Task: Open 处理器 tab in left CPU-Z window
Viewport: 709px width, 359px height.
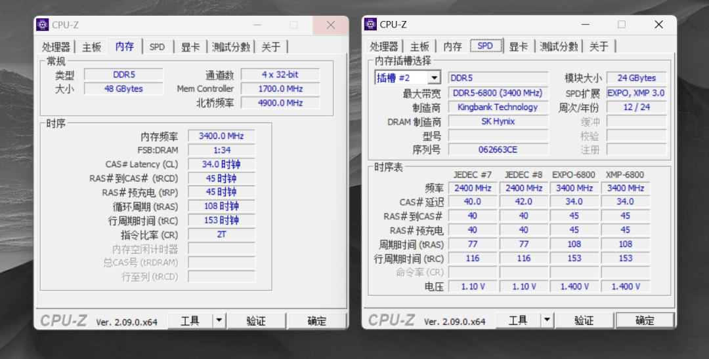Action: point(56,47)
